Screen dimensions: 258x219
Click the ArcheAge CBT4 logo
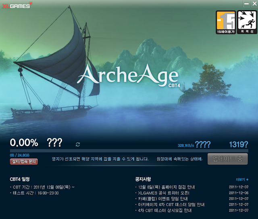click(x=129, y=76)
